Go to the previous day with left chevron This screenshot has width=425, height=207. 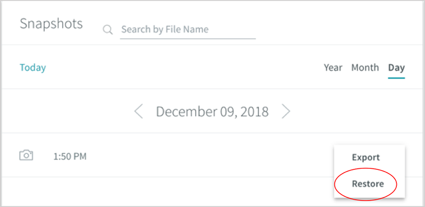[x=139, y=111]
